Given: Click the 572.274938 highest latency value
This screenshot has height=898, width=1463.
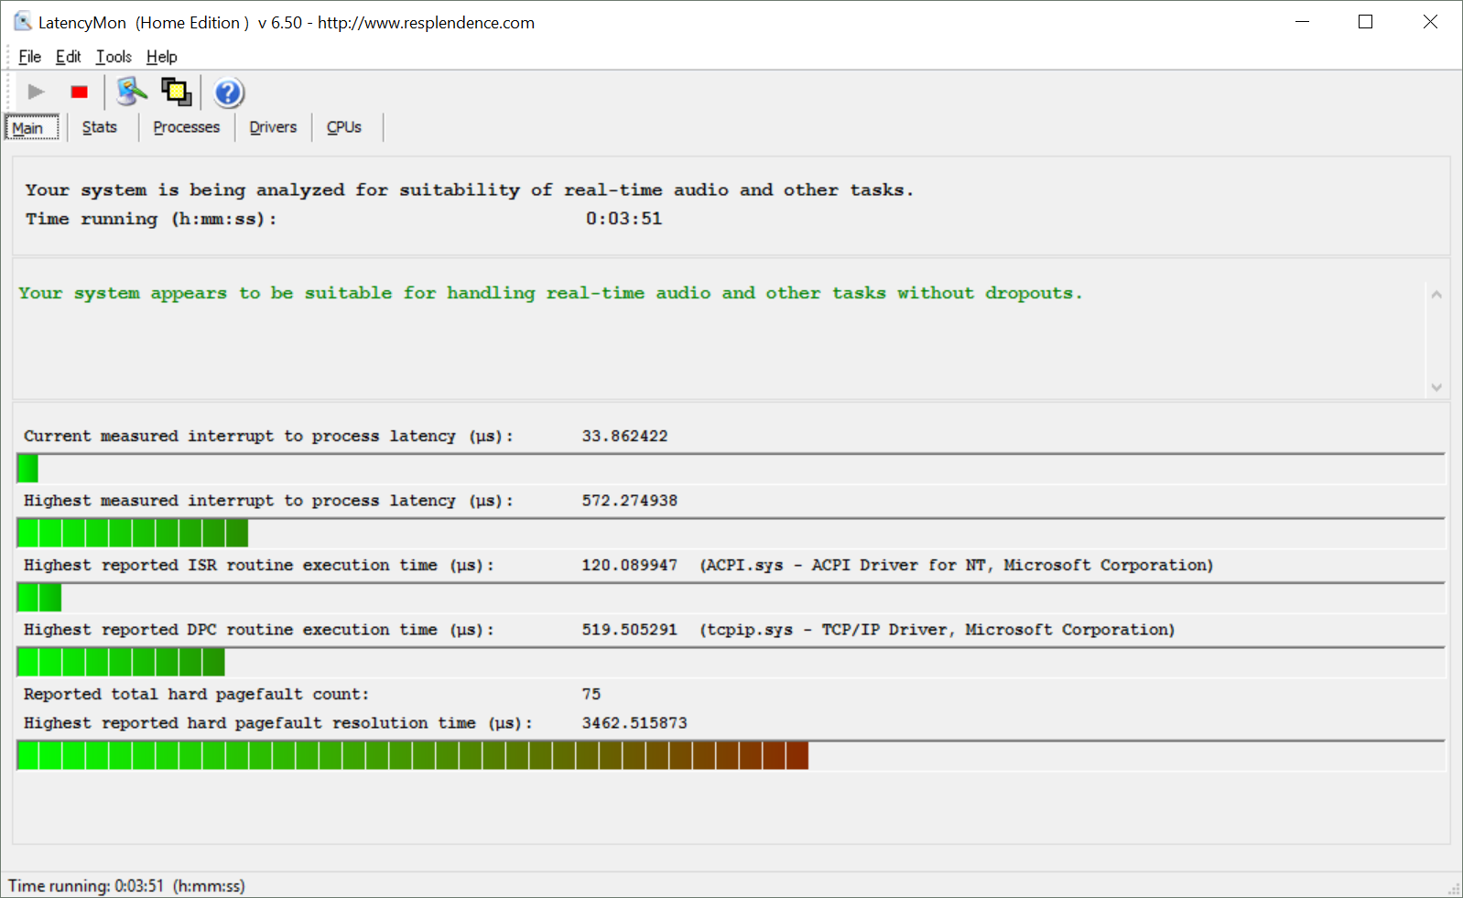Looking at the screenshot, I should point(629,501).
